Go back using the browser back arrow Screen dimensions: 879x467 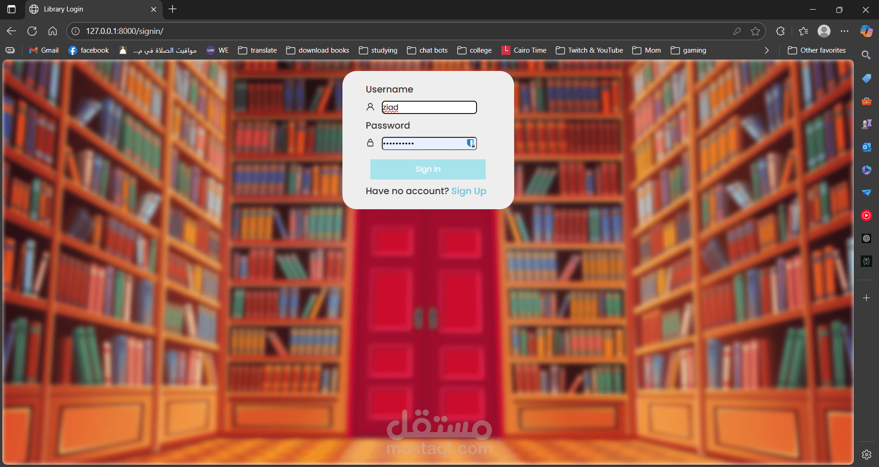click(11, 31)
